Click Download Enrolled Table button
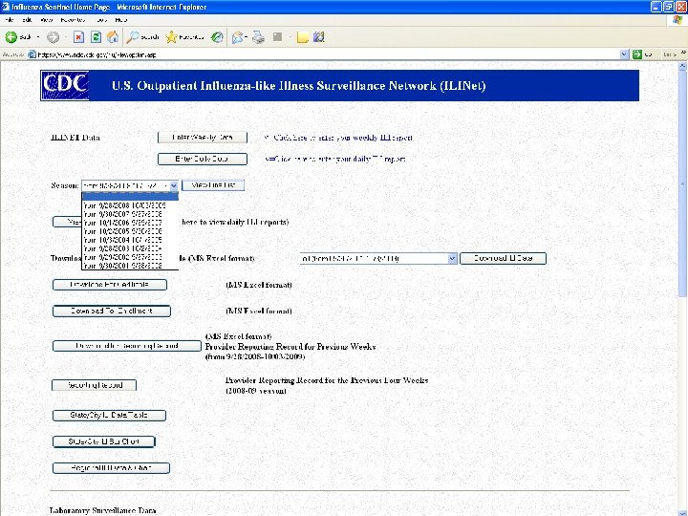This screenshot has height=516, width=688. (110, 285)
